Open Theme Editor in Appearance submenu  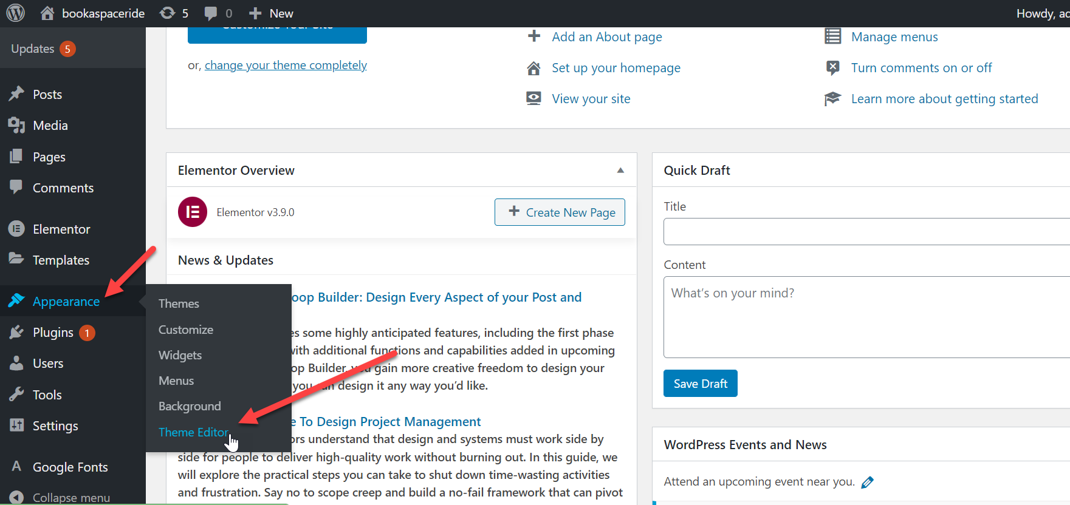[193, 432]
